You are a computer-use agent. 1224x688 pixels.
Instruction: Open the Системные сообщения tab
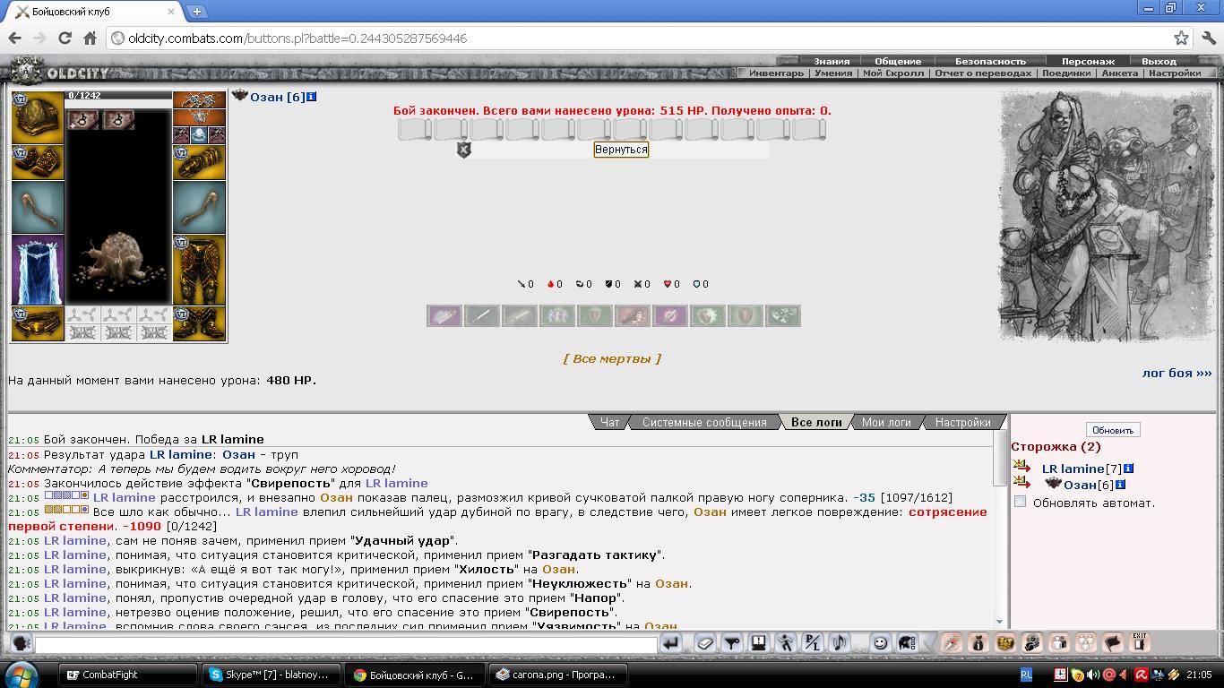point(704,422)
